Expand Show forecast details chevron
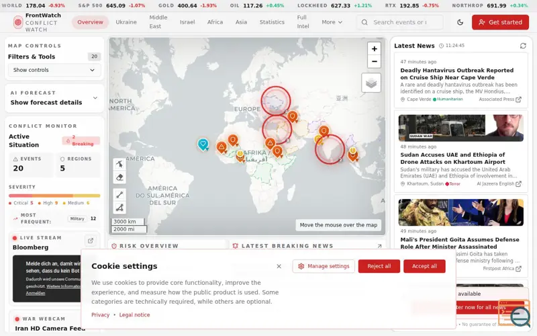This screenshot has height=336, width=537. [x=95, y=98]
